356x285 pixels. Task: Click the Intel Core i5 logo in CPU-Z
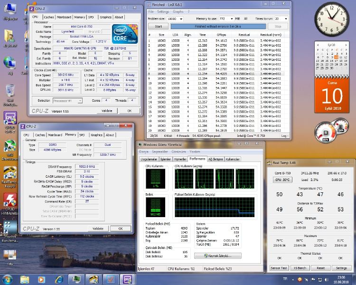point(125,34)
